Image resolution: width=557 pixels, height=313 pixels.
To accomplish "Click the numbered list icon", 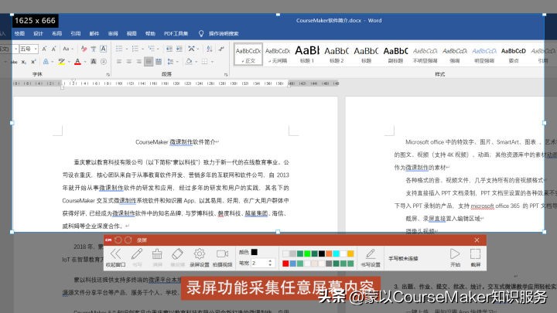I will coord(135,49).
